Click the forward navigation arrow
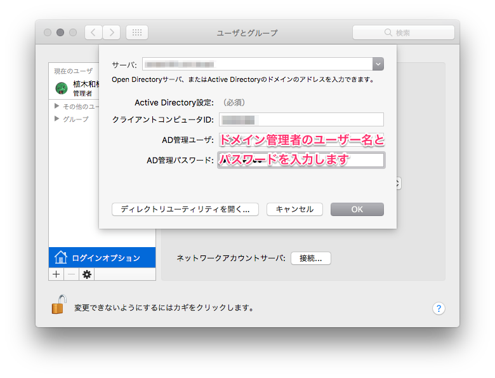495x378 pixels. (x=112, y=32)
